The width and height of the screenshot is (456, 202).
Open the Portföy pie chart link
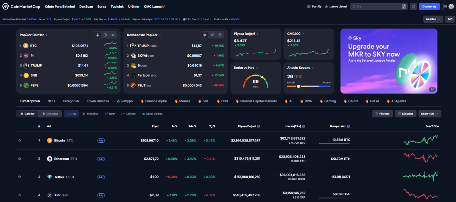[x=314, y=6]
